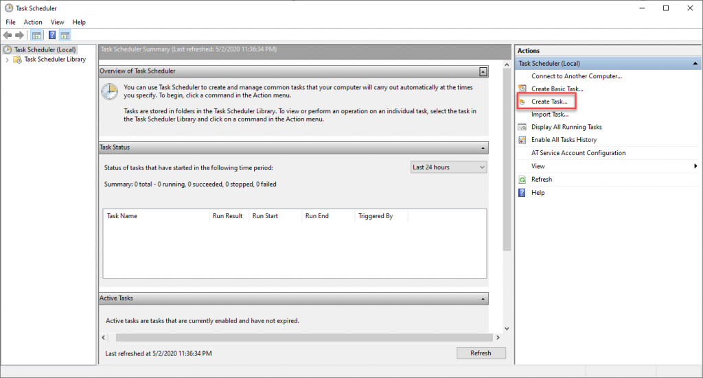Image resolution: width=703 pixels, height=378 pixels.
Task: Click the blue Help toolbar icon
Action: [x=52, y=35]
